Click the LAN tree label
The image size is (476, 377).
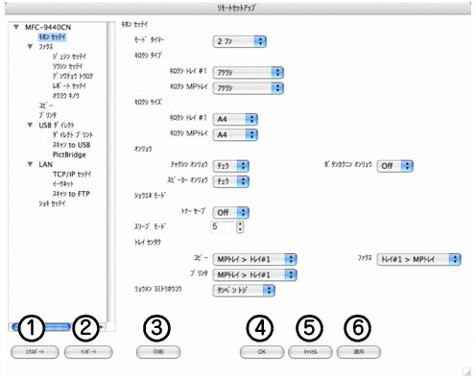(45, 164)
